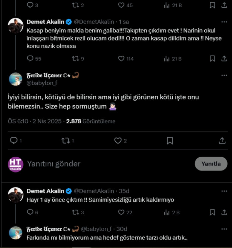Open more options on 'Hayr 1 ay önce' reply
232x248 pixels.
tap(224, 191)
